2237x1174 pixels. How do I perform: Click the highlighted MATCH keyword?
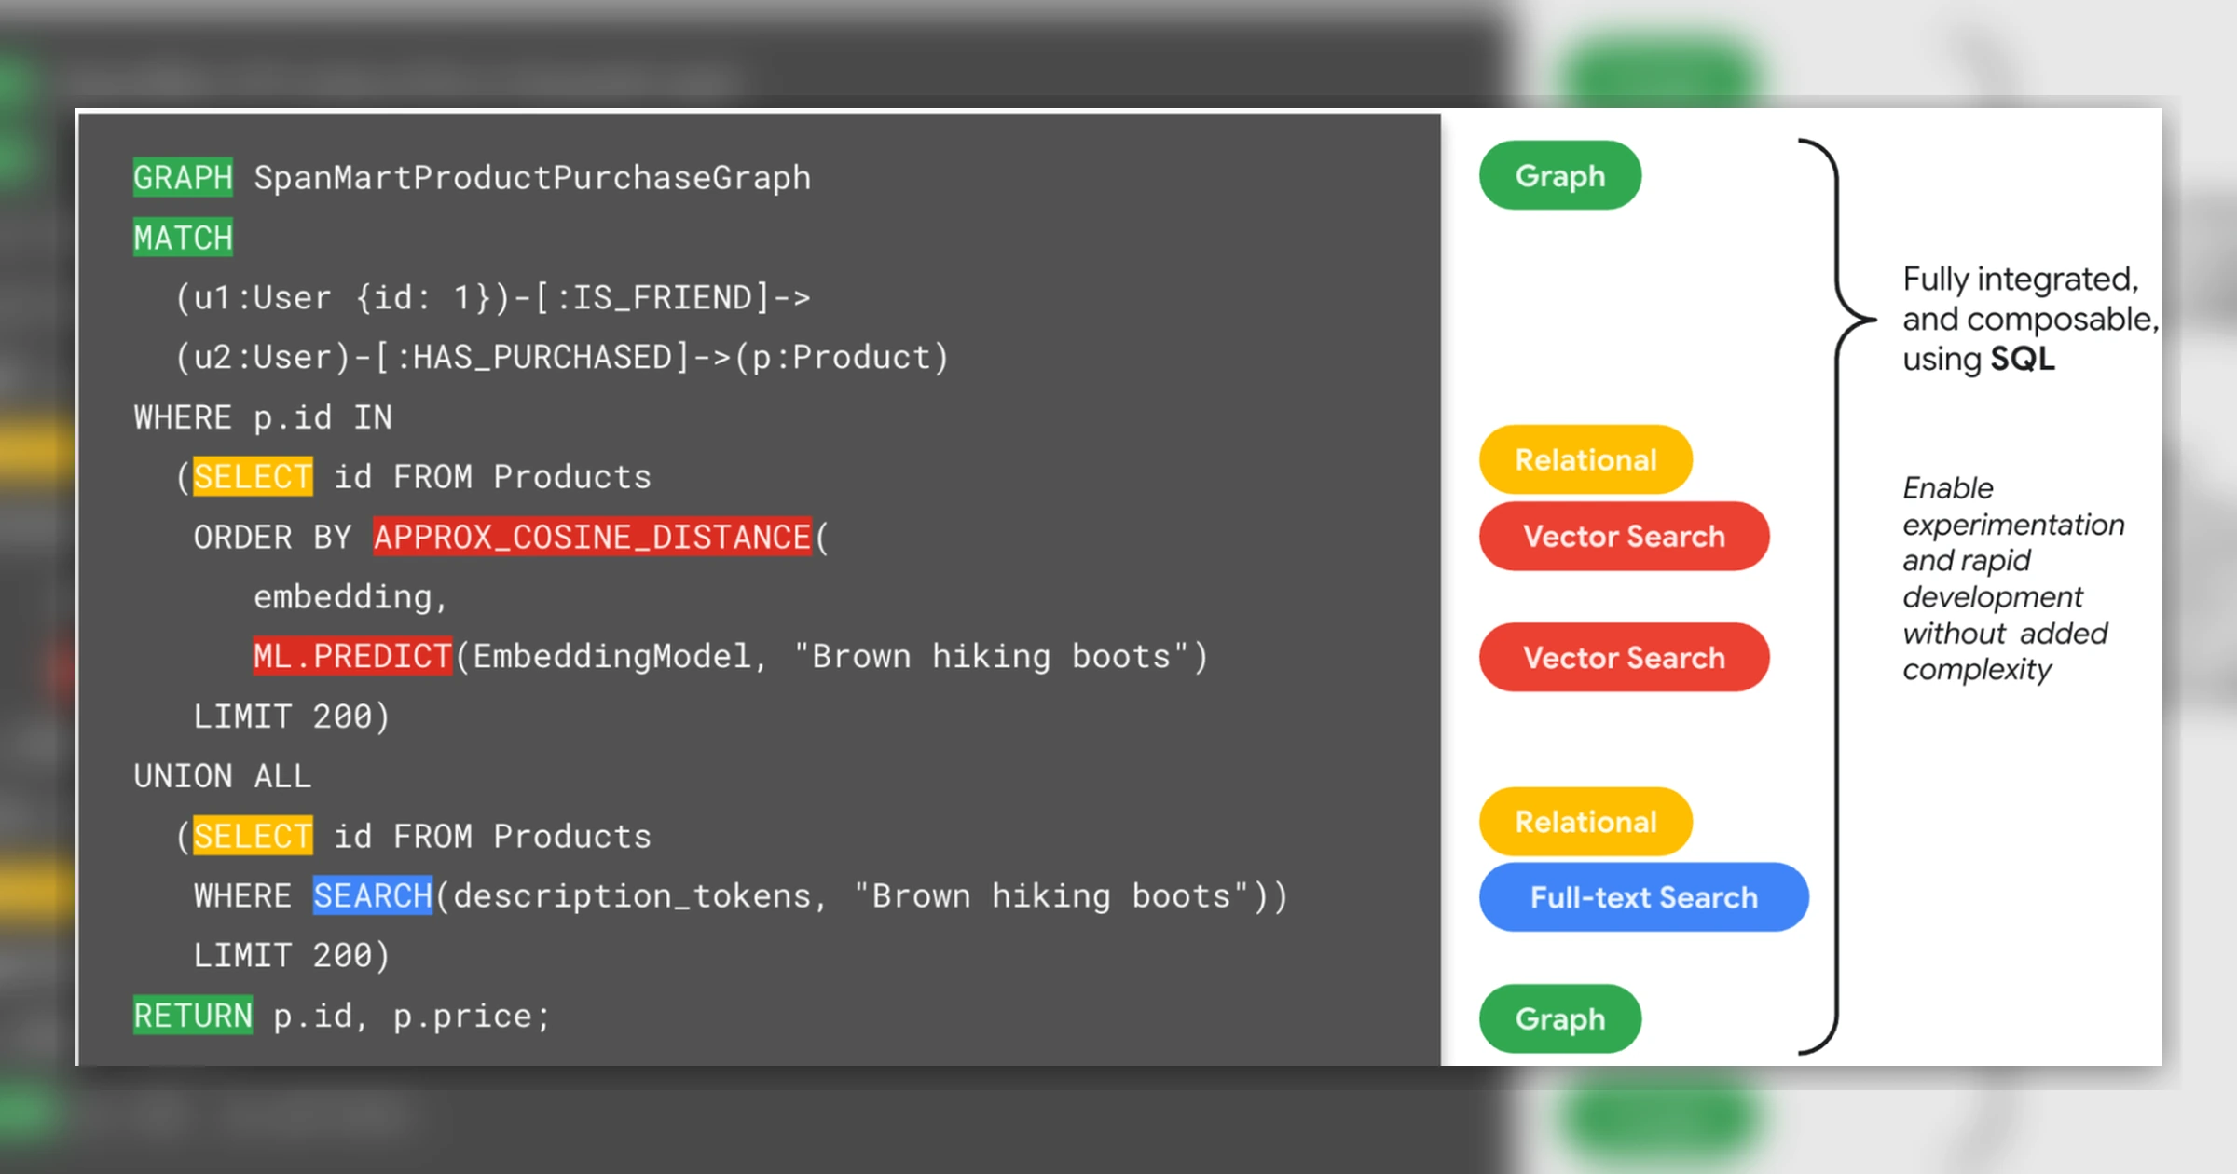pyautogui.click(x=183, y=238)
